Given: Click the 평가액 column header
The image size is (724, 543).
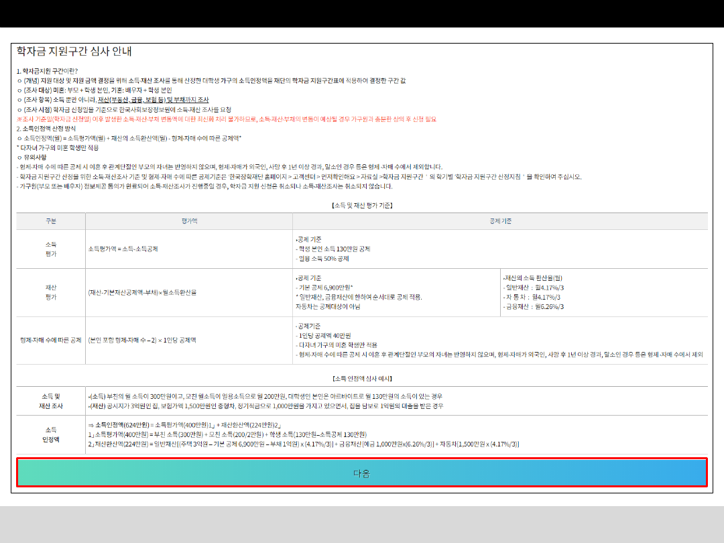Looking at the screenshot, I should [x=189, y=221].
